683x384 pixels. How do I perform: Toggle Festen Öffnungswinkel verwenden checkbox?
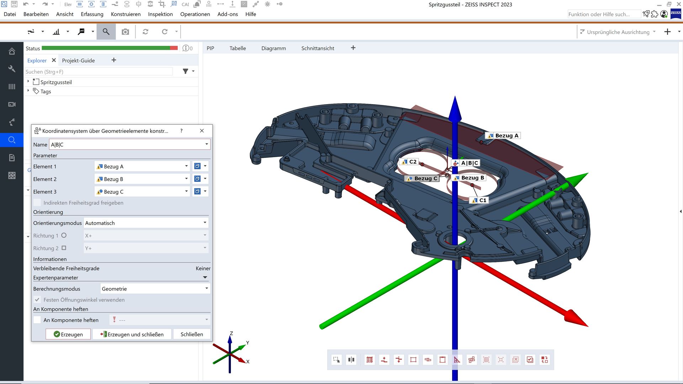[x=37, y=300]
